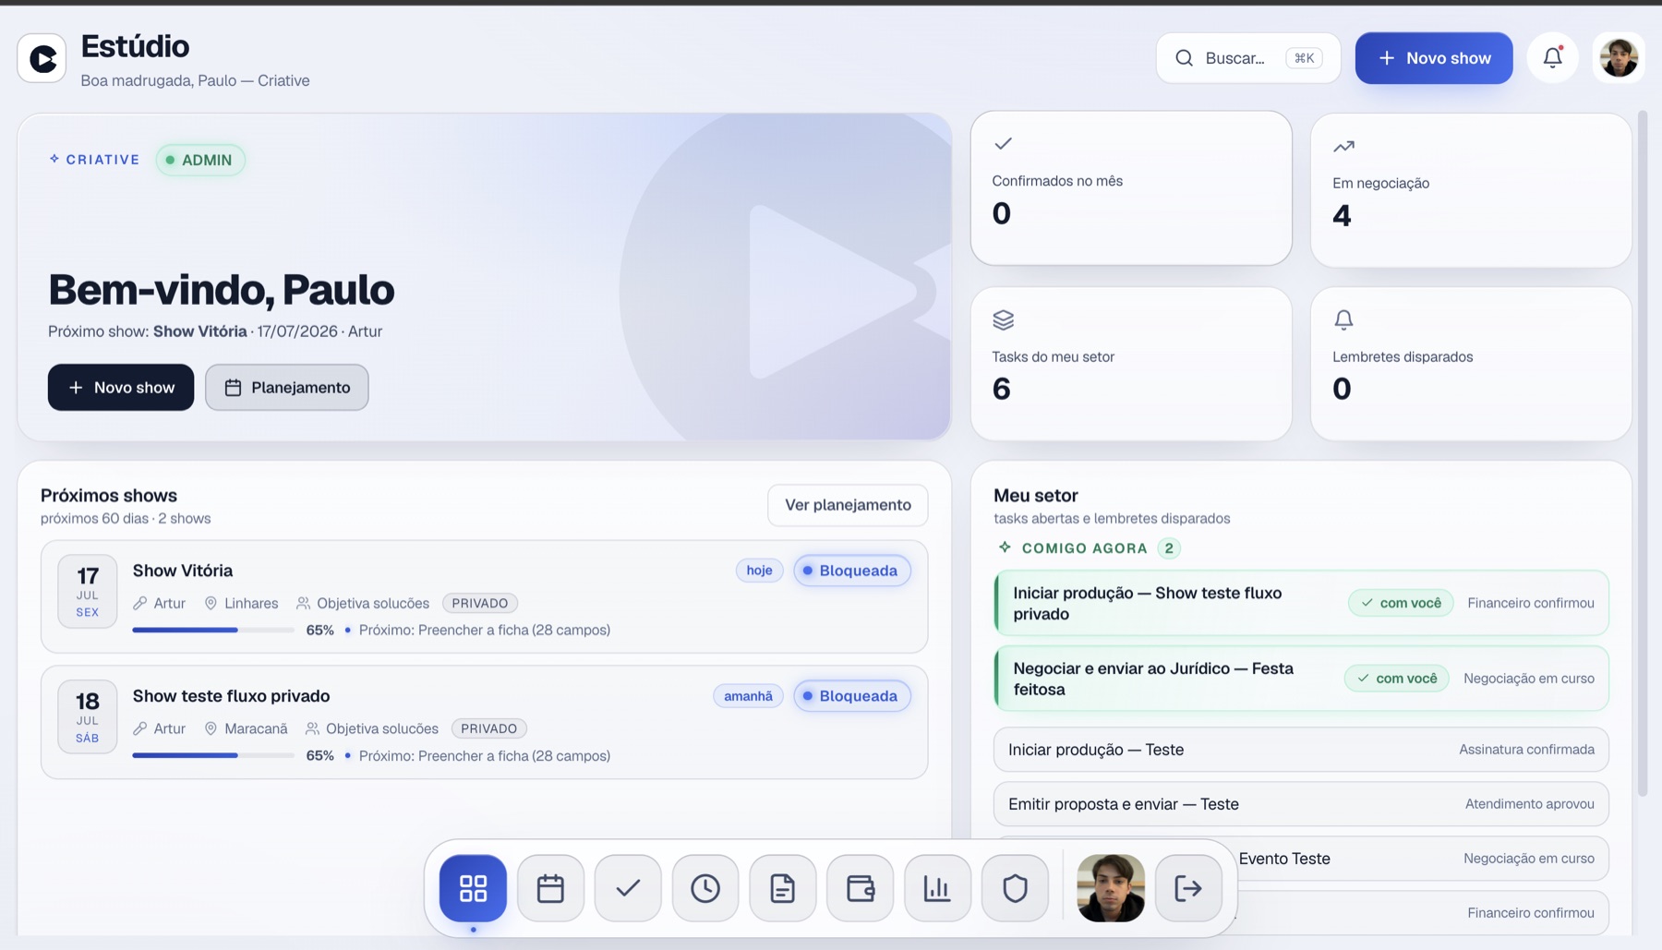
Task: Open the Em negociação card
Action: click(1471, 190)
